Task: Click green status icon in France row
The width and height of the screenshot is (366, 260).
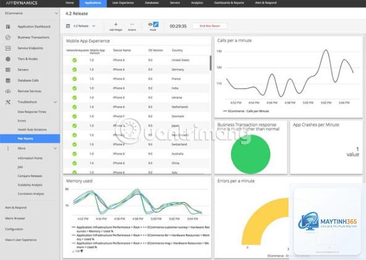Action: (x=75, y=79)
